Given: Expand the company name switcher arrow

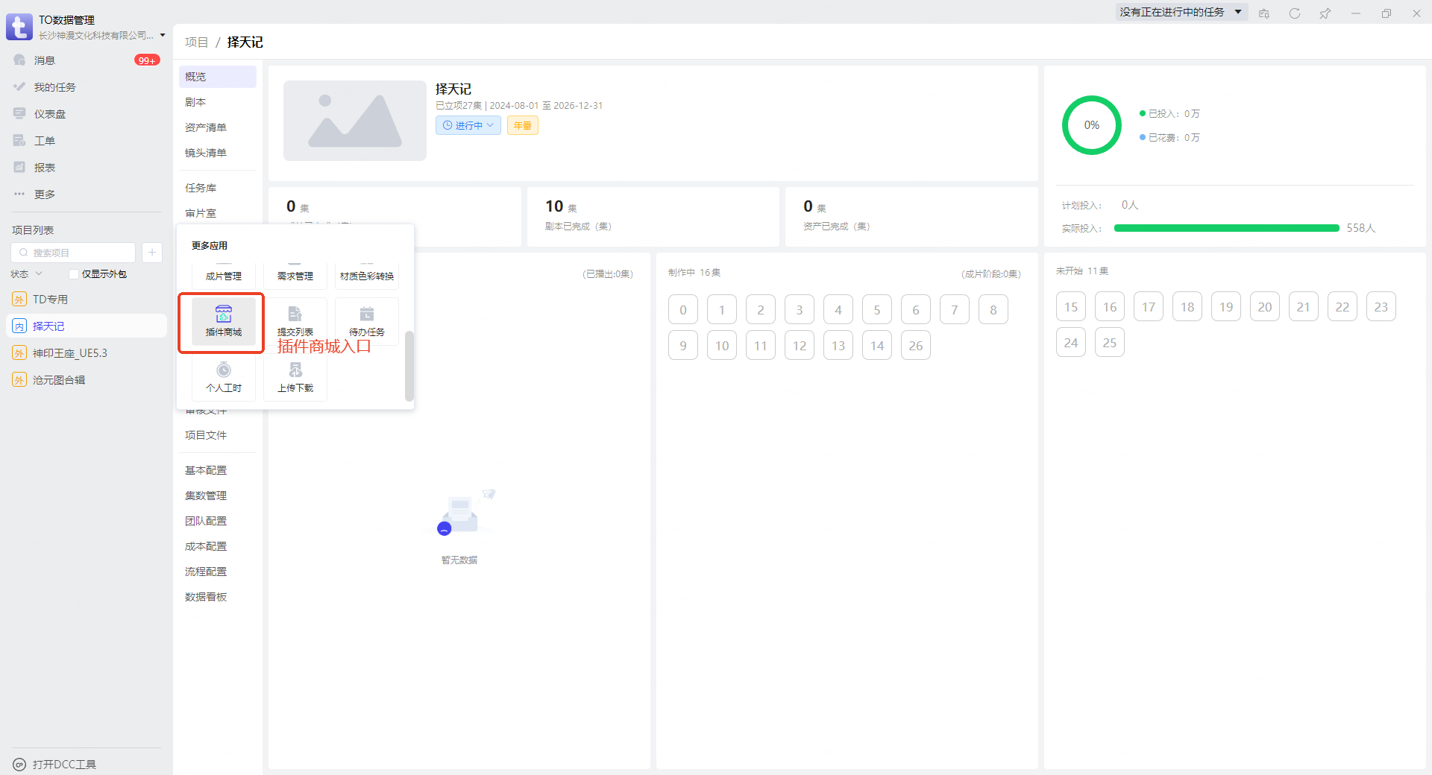Looking at the screenshot, I should [163, 35].
